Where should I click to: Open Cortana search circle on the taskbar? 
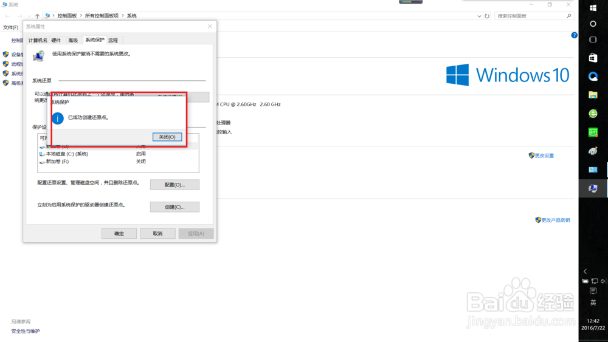click(x=593, y=24)
